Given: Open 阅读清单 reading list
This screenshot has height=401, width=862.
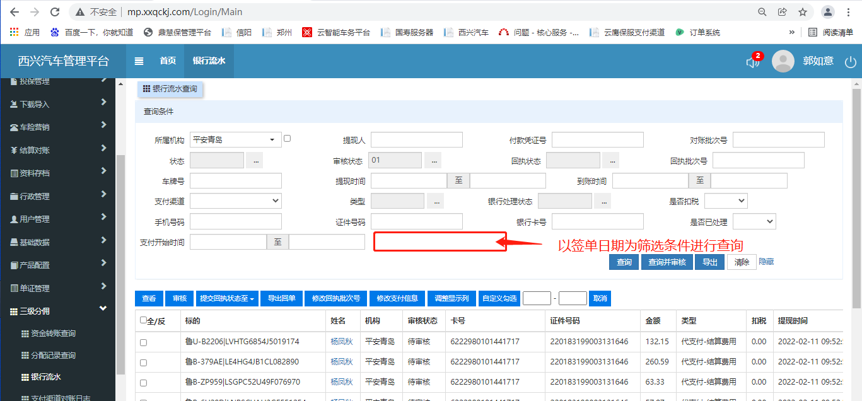Looking at the screenshot, I should 831,32.
